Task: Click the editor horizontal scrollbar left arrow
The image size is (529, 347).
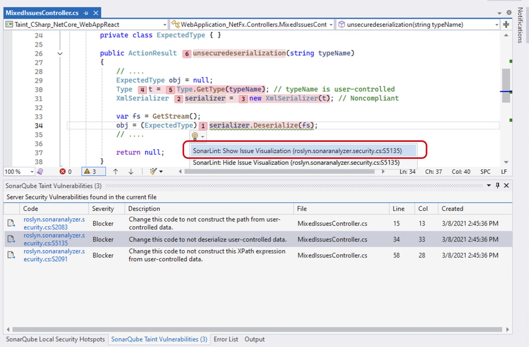Action: [x=180, y=172]
